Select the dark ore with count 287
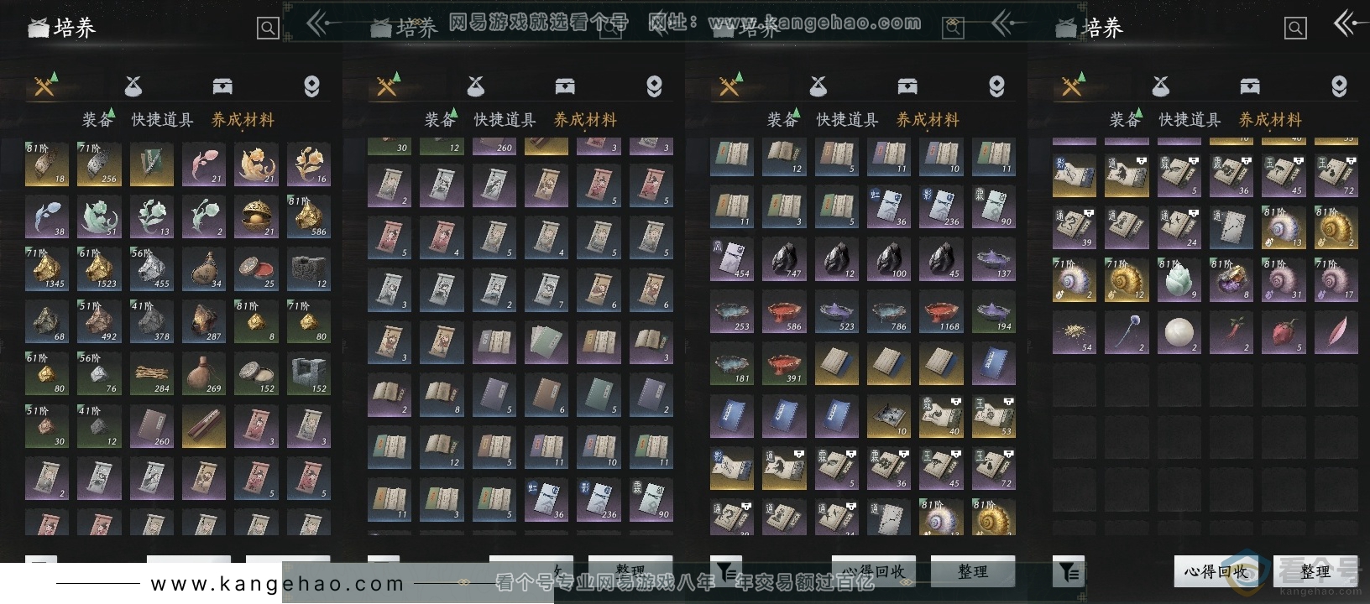The width and height of the screenshot is (1370, 604). pyautogui.click(x=204, y=321)
